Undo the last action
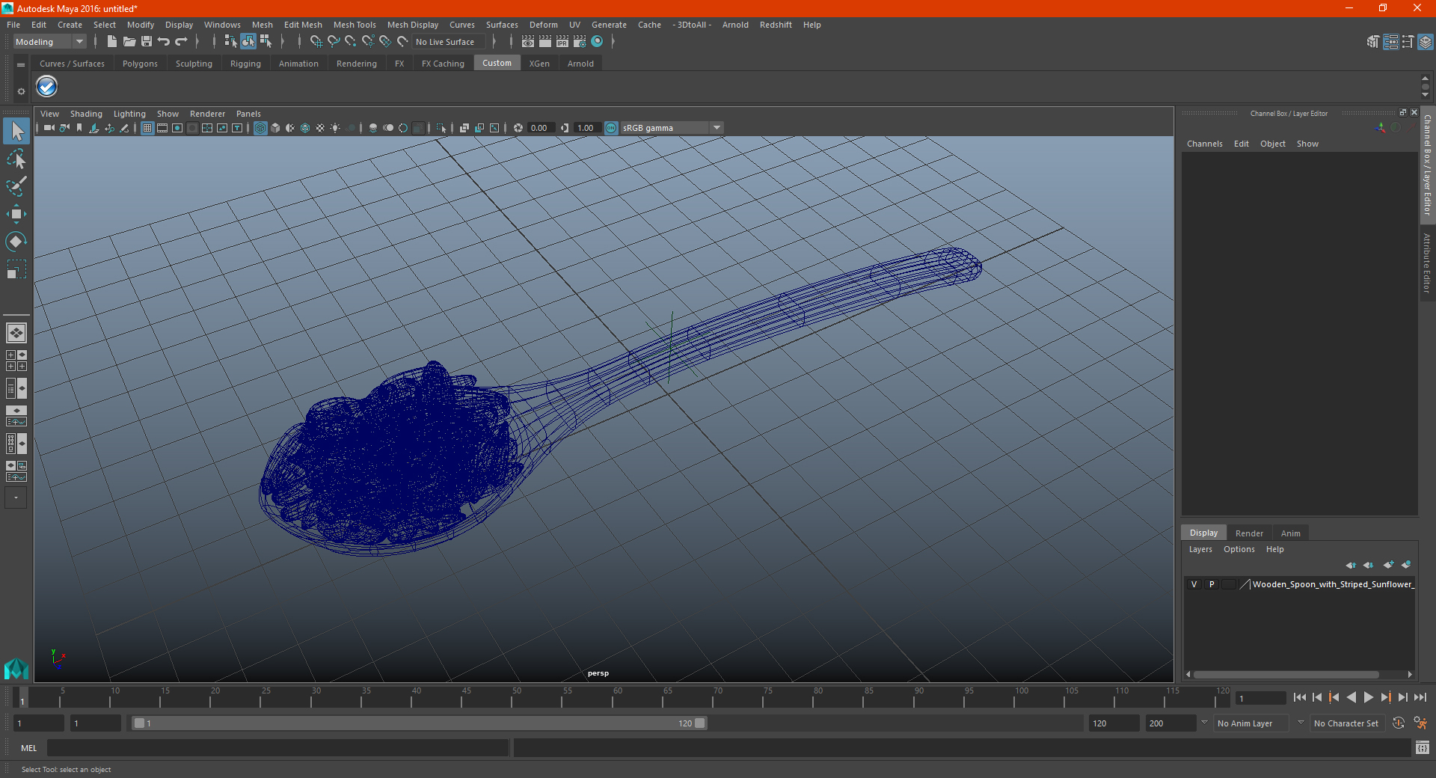The width and height of the screenshot is (1436, 778). point(164,42)
